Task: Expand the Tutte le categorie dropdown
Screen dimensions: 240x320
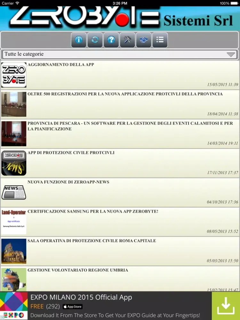Action: (x=120, y=54)
